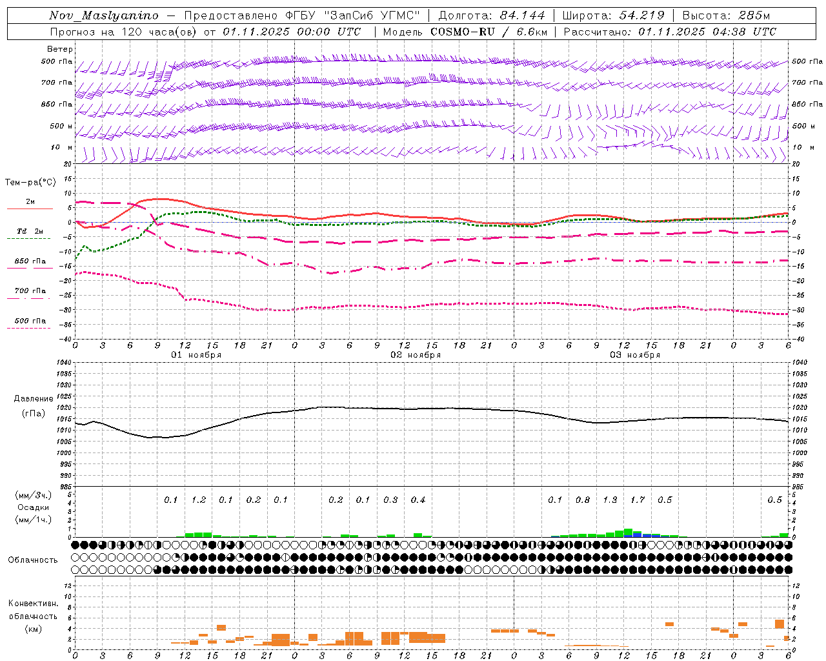Click the Осадки precipitation label

coord(34,507)
